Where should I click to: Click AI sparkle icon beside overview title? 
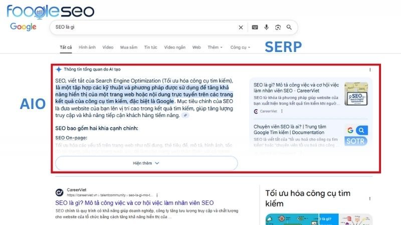tap(59, 69)
